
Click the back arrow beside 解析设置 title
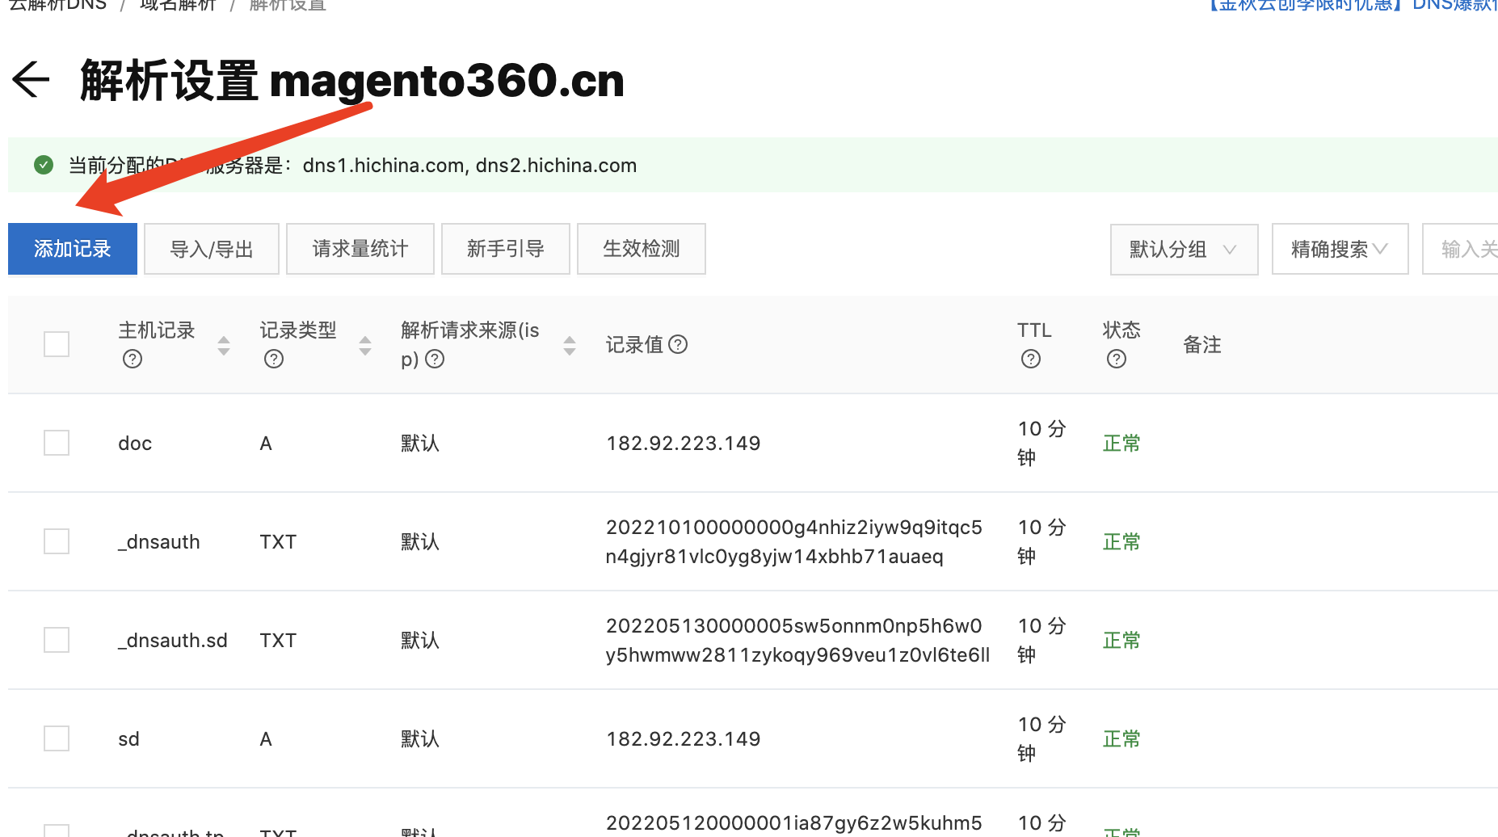31,80
